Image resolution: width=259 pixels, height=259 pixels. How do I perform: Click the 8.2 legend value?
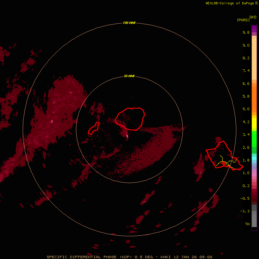pyautogui.click(x=246, y=58)
